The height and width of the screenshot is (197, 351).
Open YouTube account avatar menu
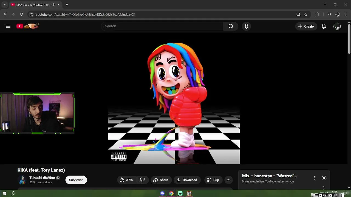point(337,26)
